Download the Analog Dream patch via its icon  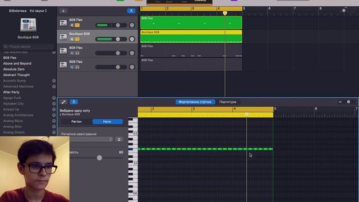coord(54,132)
